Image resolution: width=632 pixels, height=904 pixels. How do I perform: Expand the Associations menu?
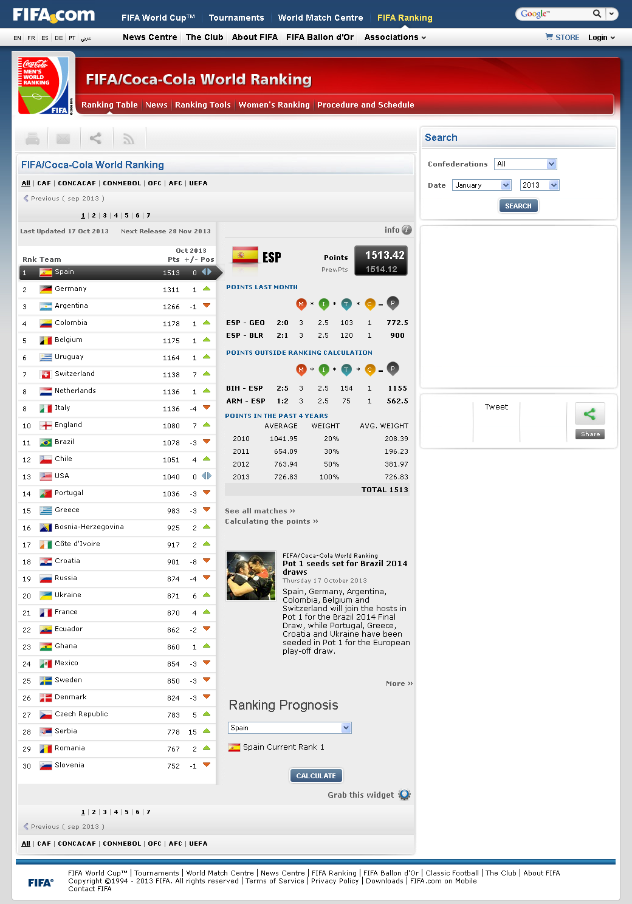(395, 37)
